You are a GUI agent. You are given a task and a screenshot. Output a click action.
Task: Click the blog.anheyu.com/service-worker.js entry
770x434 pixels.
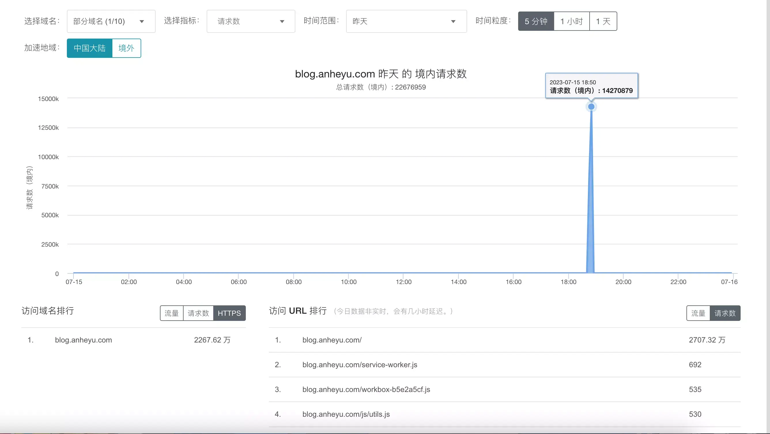(360, 364)
